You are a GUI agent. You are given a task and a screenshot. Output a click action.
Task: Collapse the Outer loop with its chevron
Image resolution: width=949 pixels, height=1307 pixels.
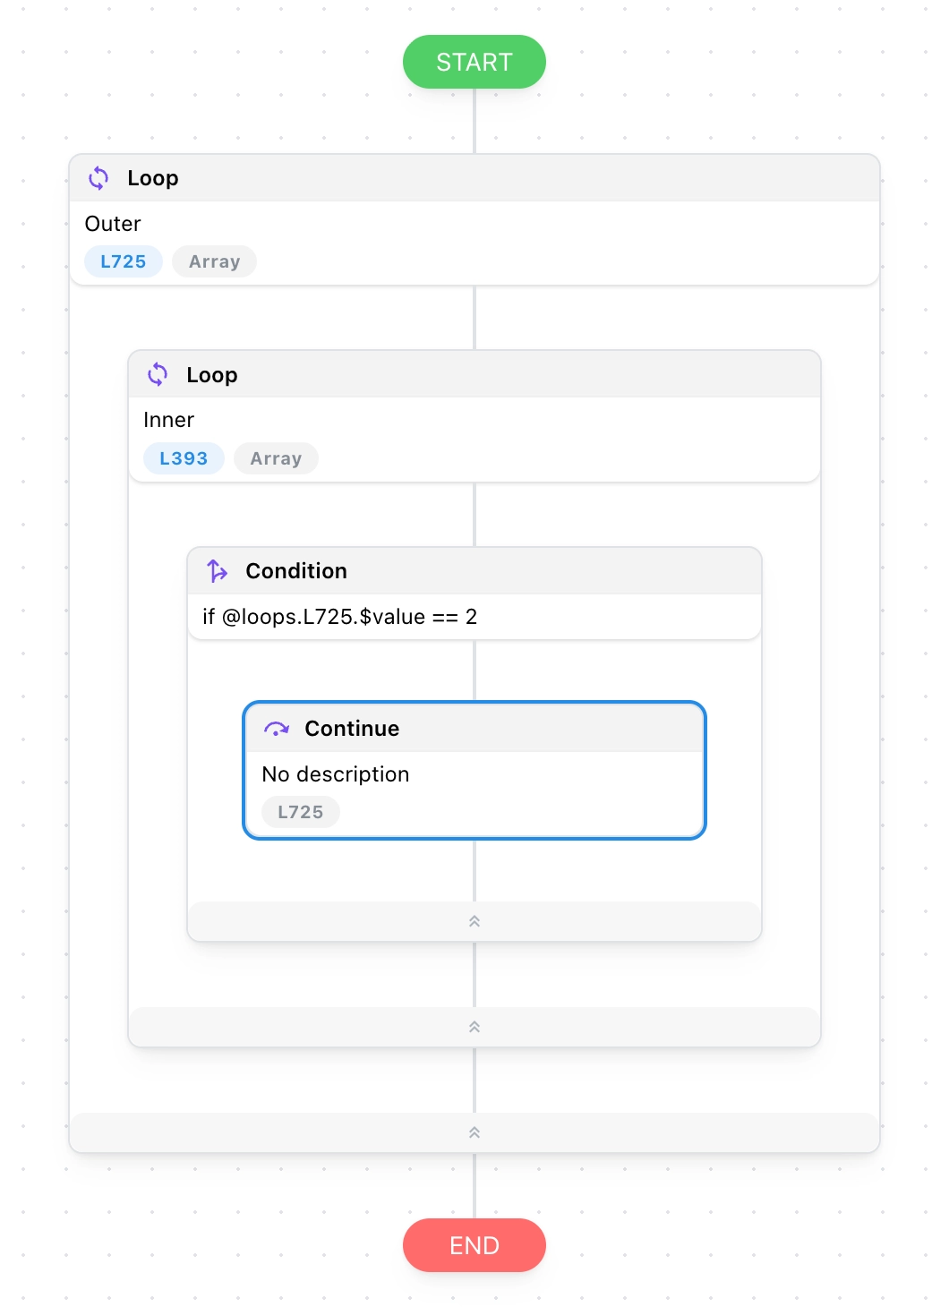click(474, 1132)
